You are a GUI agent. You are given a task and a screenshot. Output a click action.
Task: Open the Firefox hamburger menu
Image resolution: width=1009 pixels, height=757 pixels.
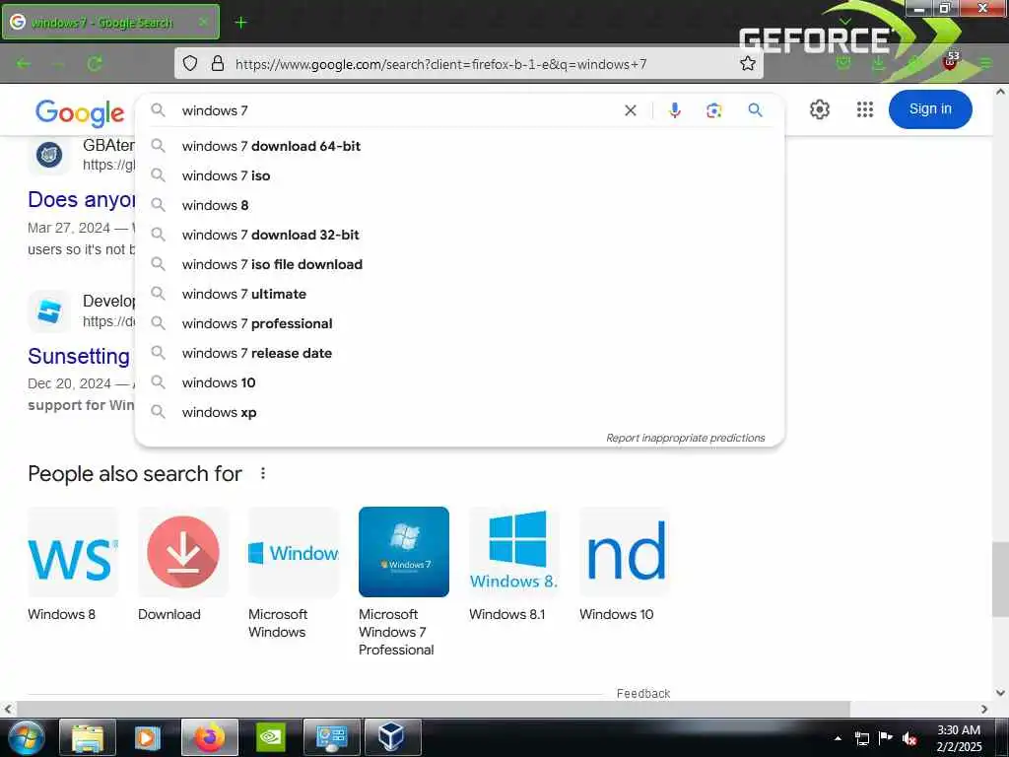pos(985,63)
